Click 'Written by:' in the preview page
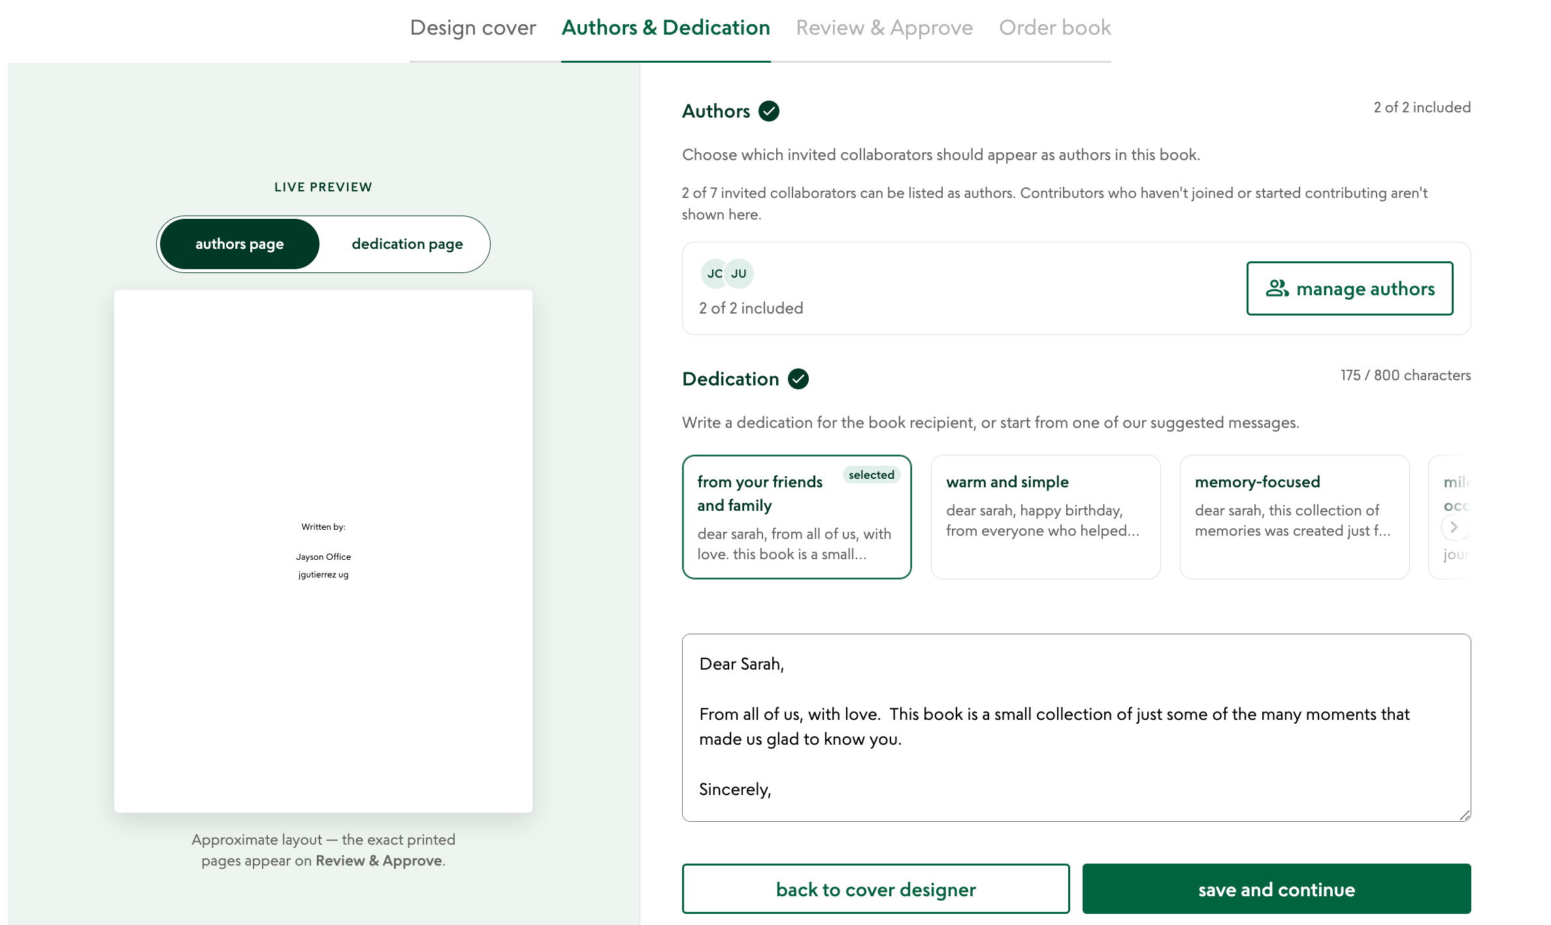The height and width of the screenshot is (925, 1551). [323, 527]
